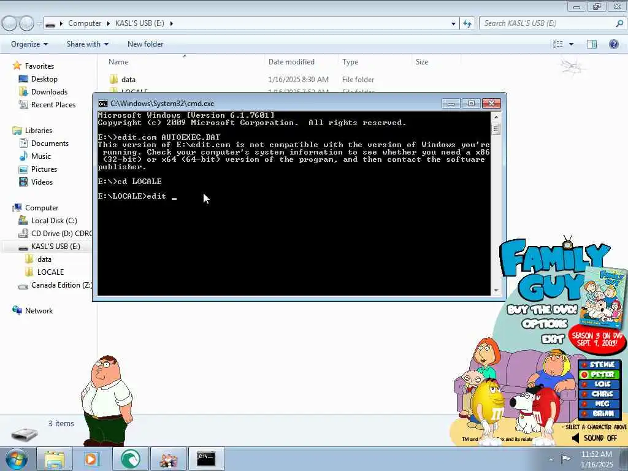Screen dimensions: 628x471
Task: Select KASL'S USB (E:) in tree
Action: coord(56,247)
